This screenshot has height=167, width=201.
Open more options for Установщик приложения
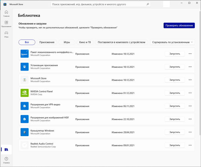point(190,67)
